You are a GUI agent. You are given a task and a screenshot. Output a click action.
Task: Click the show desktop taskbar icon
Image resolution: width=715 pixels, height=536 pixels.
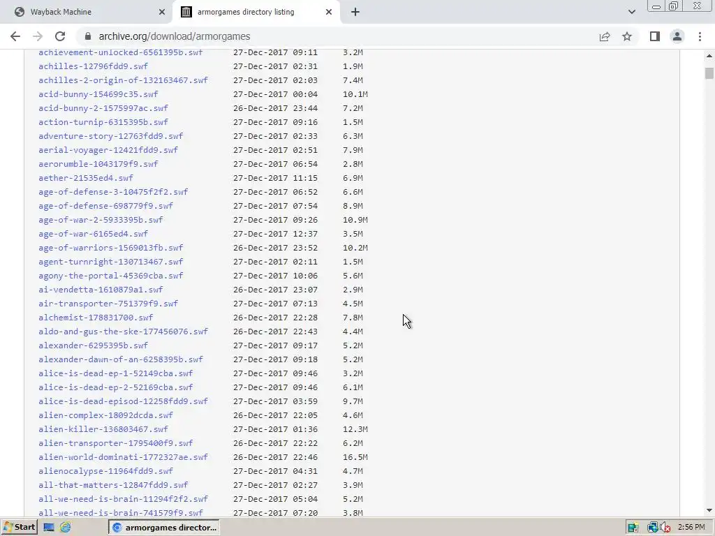point(49,528)
